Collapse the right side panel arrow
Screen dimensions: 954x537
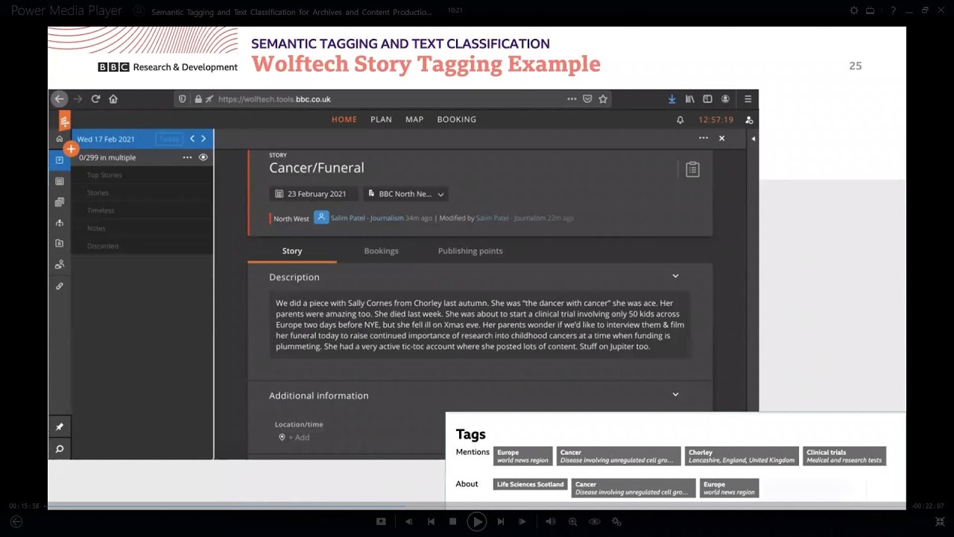tap(753, 139)
